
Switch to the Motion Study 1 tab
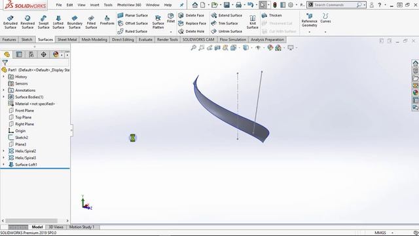(x=82, y=227)
